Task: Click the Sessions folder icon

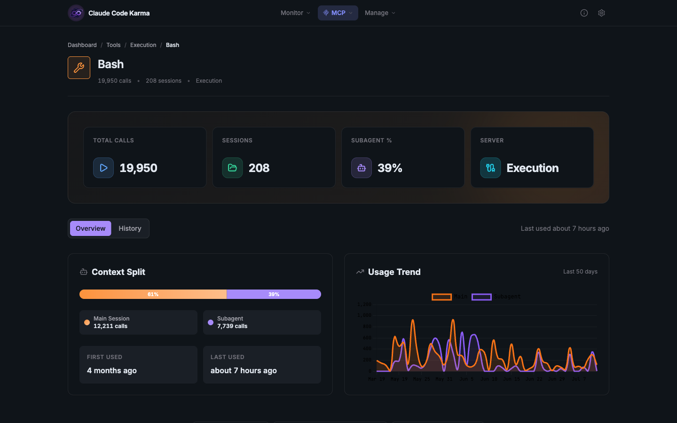Action: coord(232,168)
